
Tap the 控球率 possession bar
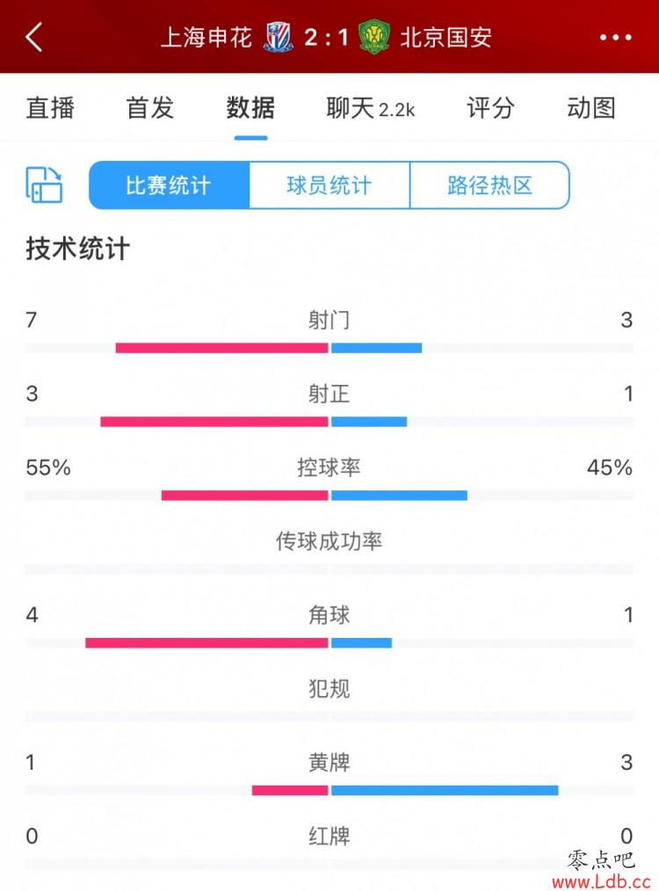(329, 496)
